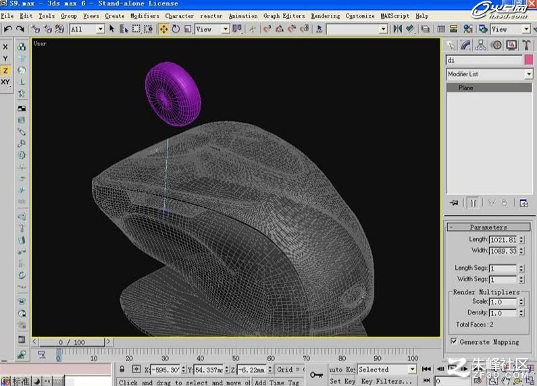Image resolution: width=537 pixels, height=386 pixels.
Task: Click the Length Segs input field
Action: click(503, 269)
